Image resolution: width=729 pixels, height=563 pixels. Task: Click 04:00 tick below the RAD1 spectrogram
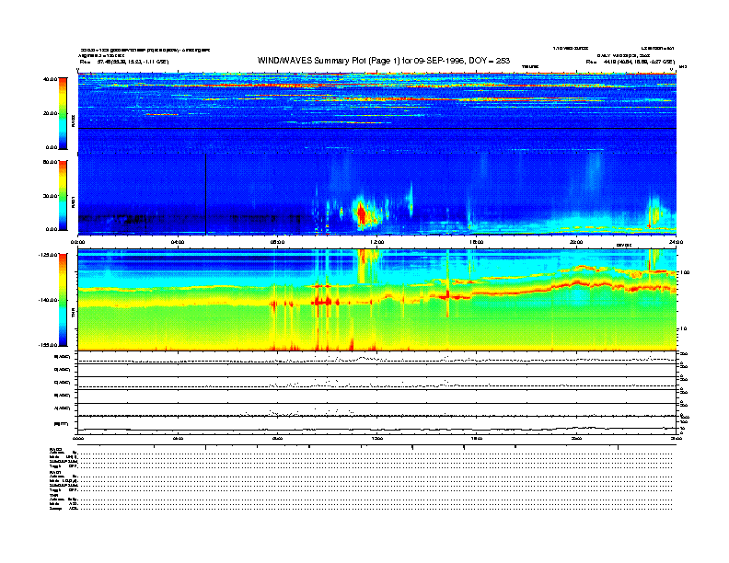178,242
